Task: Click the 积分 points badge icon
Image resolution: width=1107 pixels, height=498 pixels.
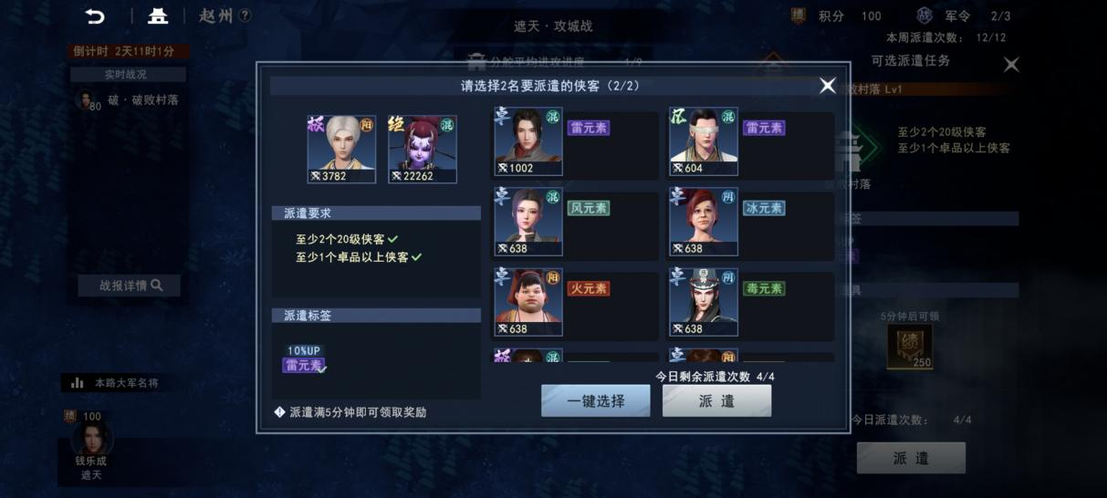Action: click(799, 16)
